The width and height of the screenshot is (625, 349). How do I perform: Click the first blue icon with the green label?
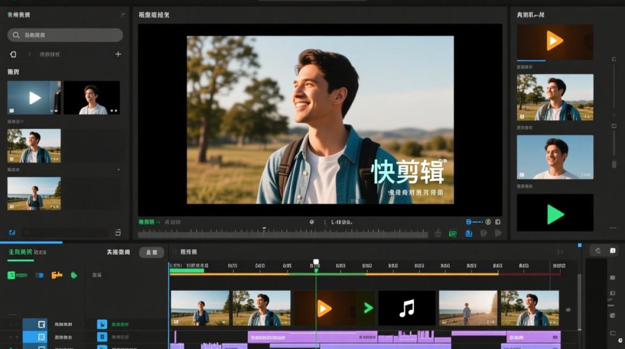[102, 324]
